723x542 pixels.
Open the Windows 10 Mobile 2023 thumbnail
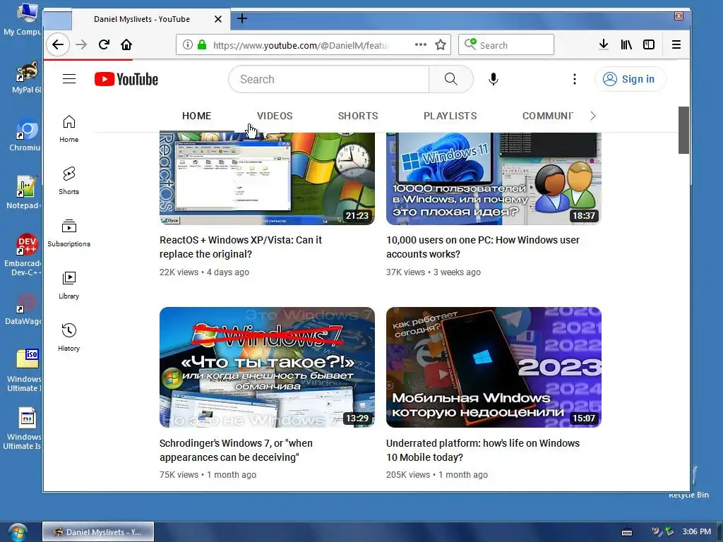[x=494, y=367]
